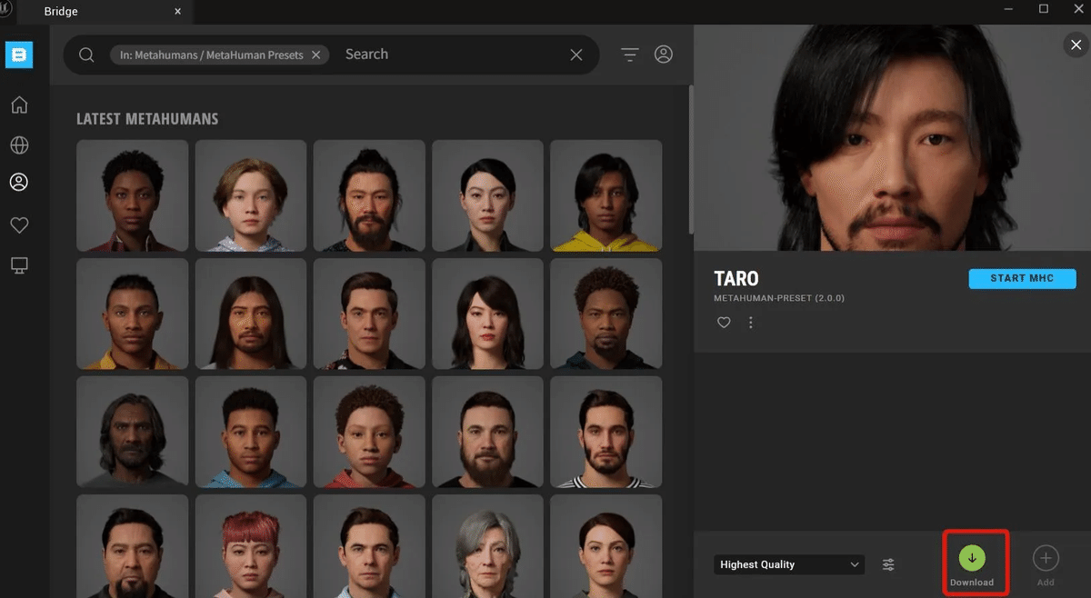The image size is (1091, 598).
Task: Click the green Download button
Action: click(972, 558)
